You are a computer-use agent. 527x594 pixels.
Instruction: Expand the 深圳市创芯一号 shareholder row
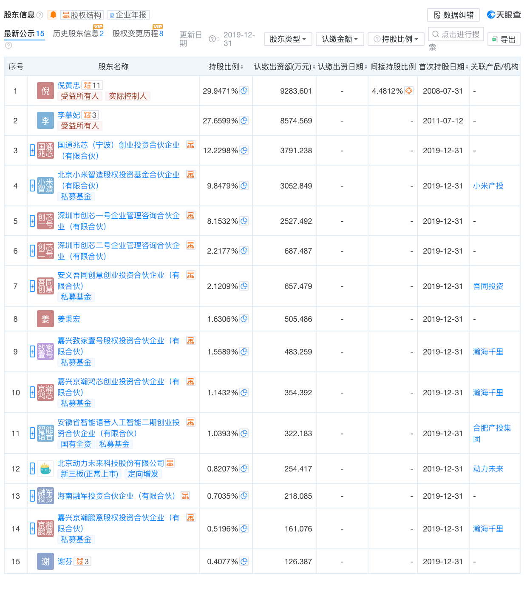[x=32, y=221]
